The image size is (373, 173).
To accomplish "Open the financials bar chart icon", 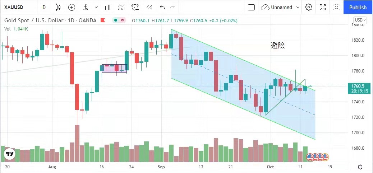I will [107, 7].
